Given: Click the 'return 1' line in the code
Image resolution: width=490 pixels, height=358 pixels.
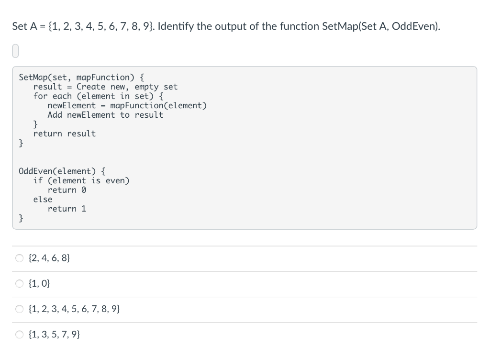Looking at the screenshot, I should 67,209.
